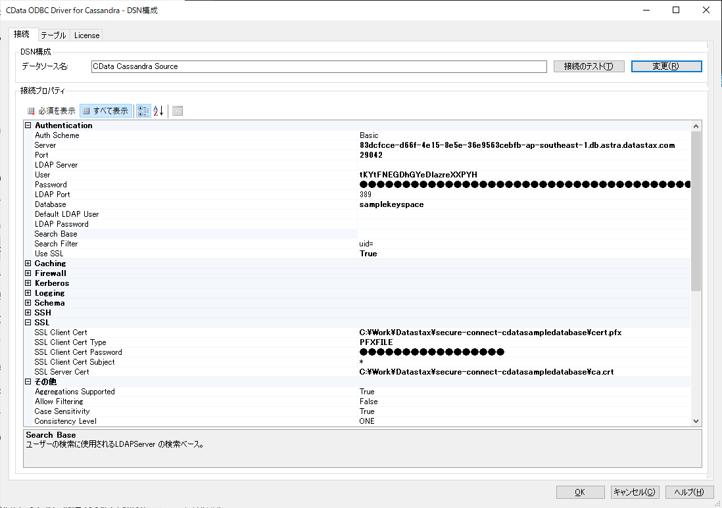722x508 pixels.
Task: Click the categorized view icon
Action: 143,111
